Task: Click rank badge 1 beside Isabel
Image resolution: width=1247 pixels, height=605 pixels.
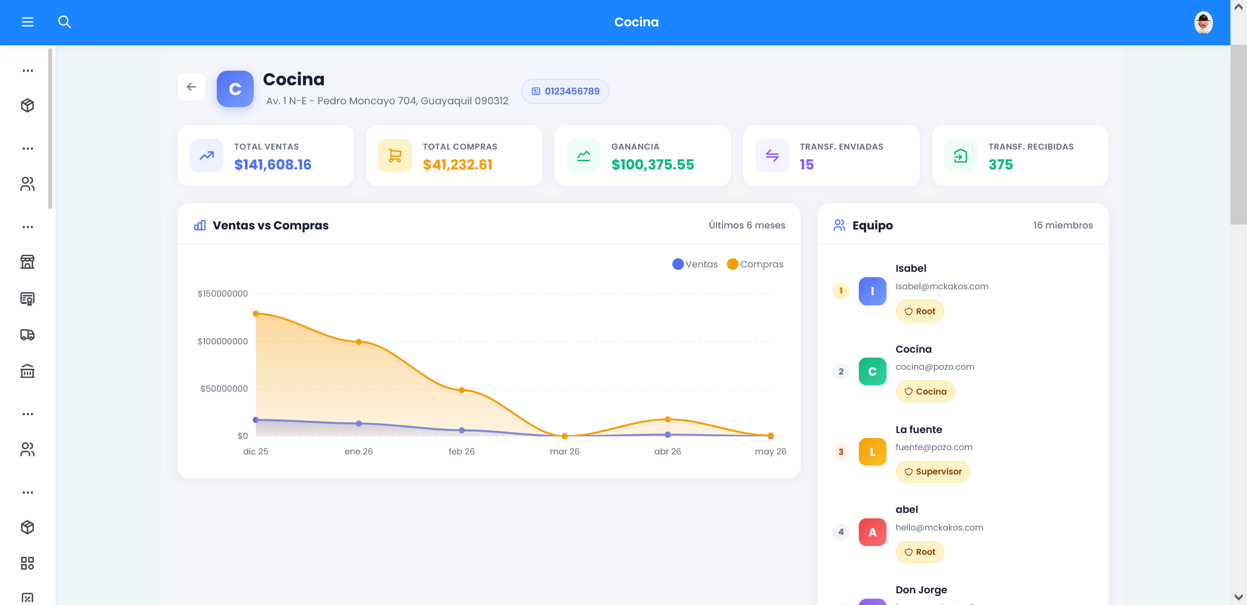Action: tap(841, 291)
